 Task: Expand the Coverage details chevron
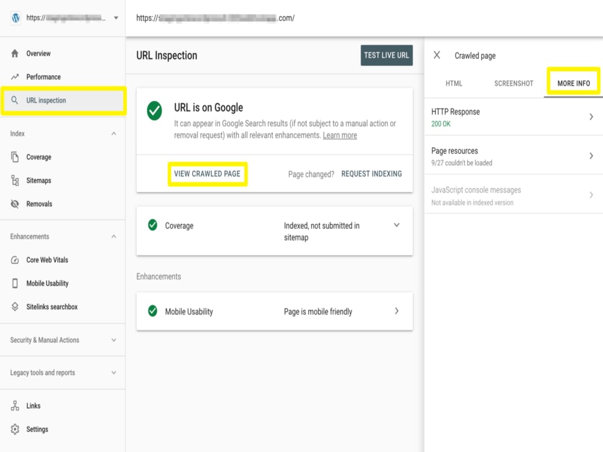pyautogui.click(x=397, y=225)
